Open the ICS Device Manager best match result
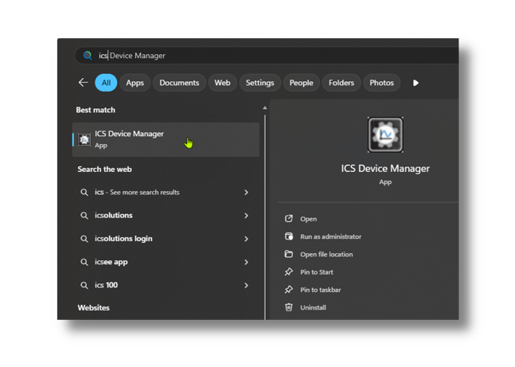 pyautogui.click(x=166, y=139)
